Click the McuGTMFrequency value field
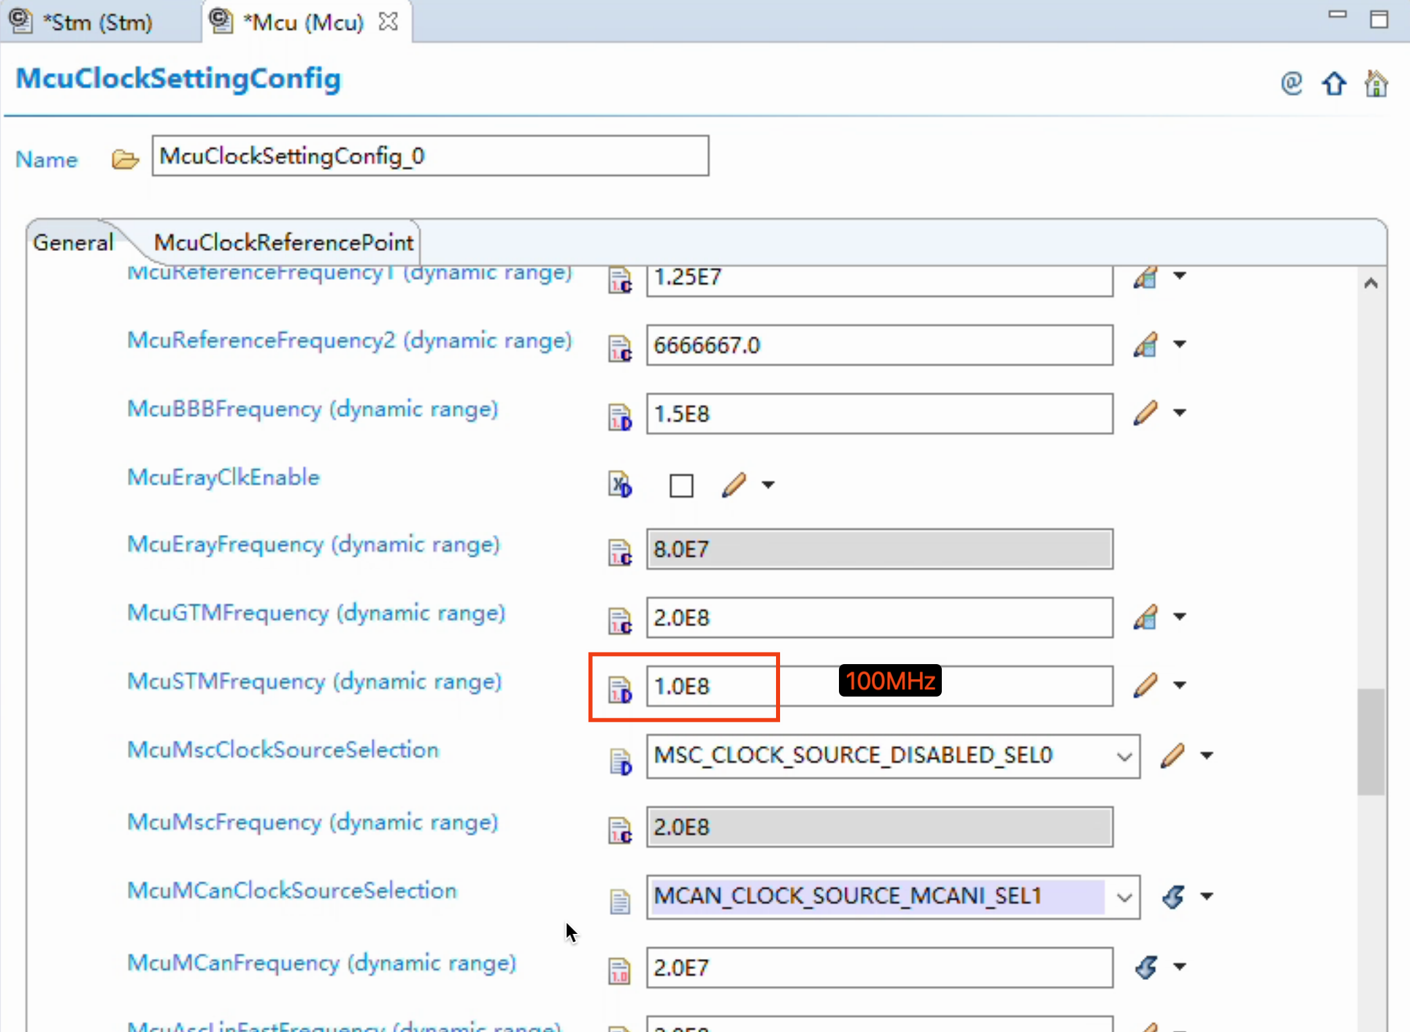This screenshot has height=1032, width=1410. click(x=878, y=617)
